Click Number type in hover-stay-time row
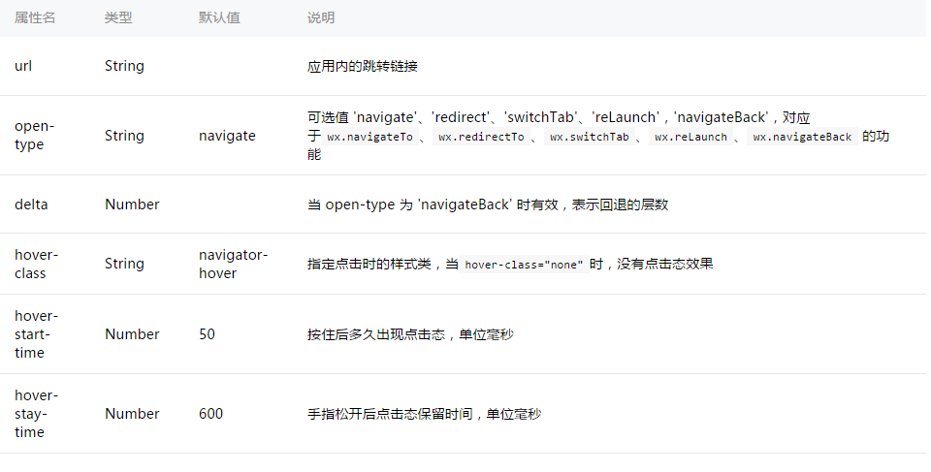Image resolution: width=931 pixels, height=472 pixels. click(132, 414)
